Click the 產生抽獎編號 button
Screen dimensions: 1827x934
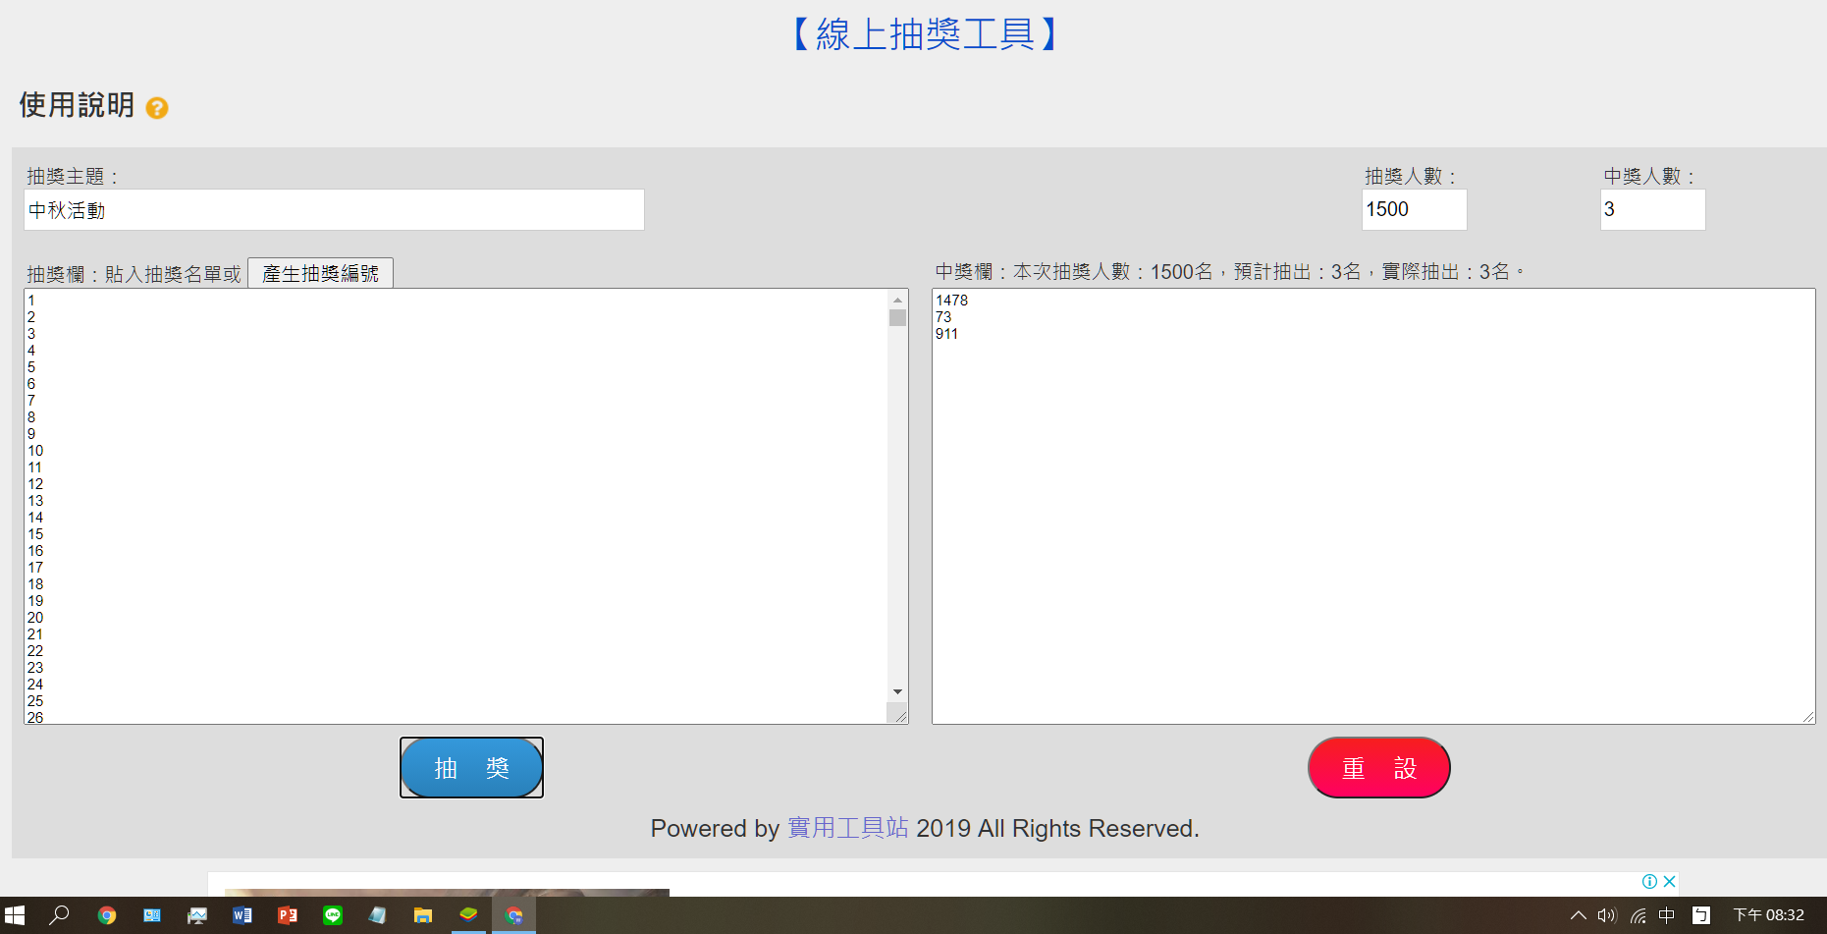tap(320, 273)
